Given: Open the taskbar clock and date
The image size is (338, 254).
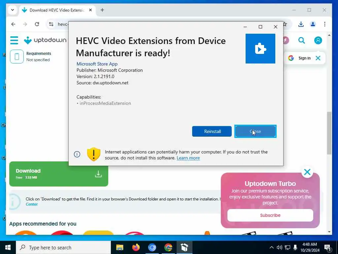Looking at the screenshot, I should point(310,247).
